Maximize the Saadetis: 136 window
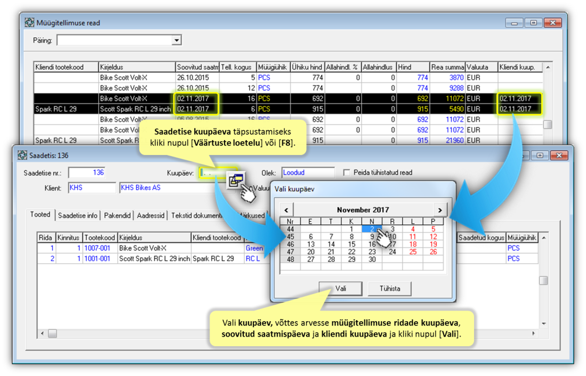Image resolution: width=586 pixels, height=376 pixels. [540, 156]
